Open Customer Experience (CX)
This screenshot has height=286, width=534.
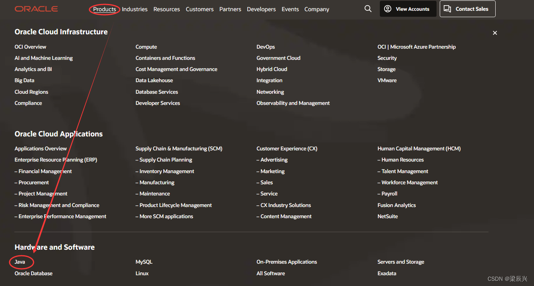pos(287,148)
